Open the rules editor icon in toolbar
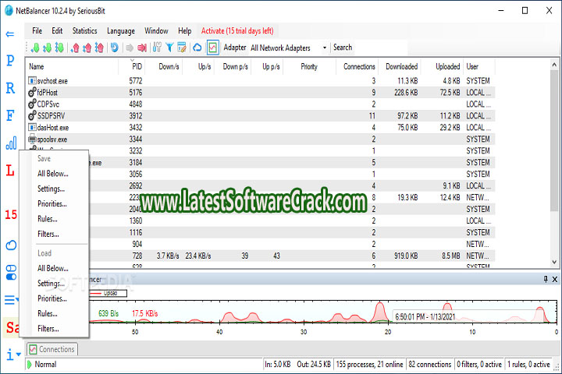 pos(182,48)
